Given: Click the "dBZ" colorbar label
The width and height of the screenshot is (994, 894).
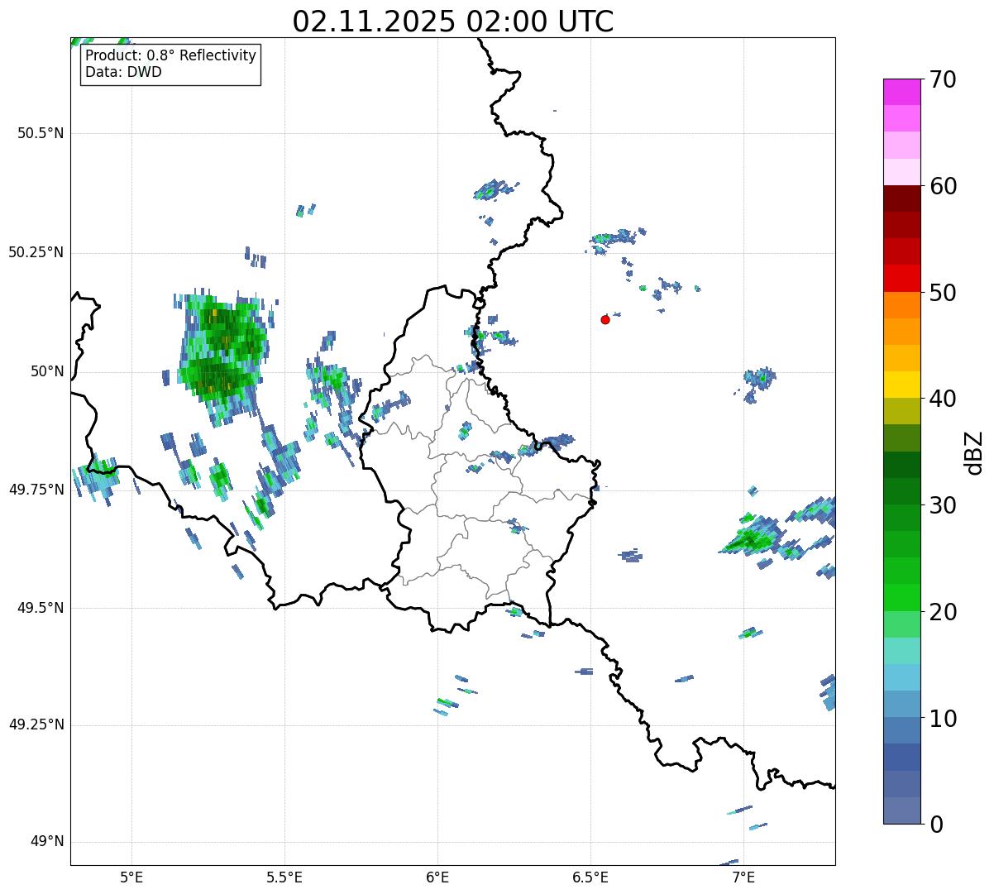Looking at the screenshot, I should coord(974,452).
